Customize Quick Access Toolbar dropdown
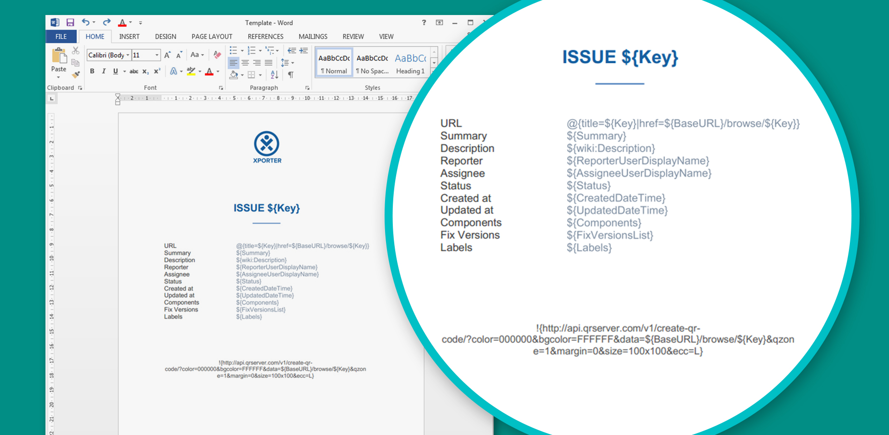 141,23
